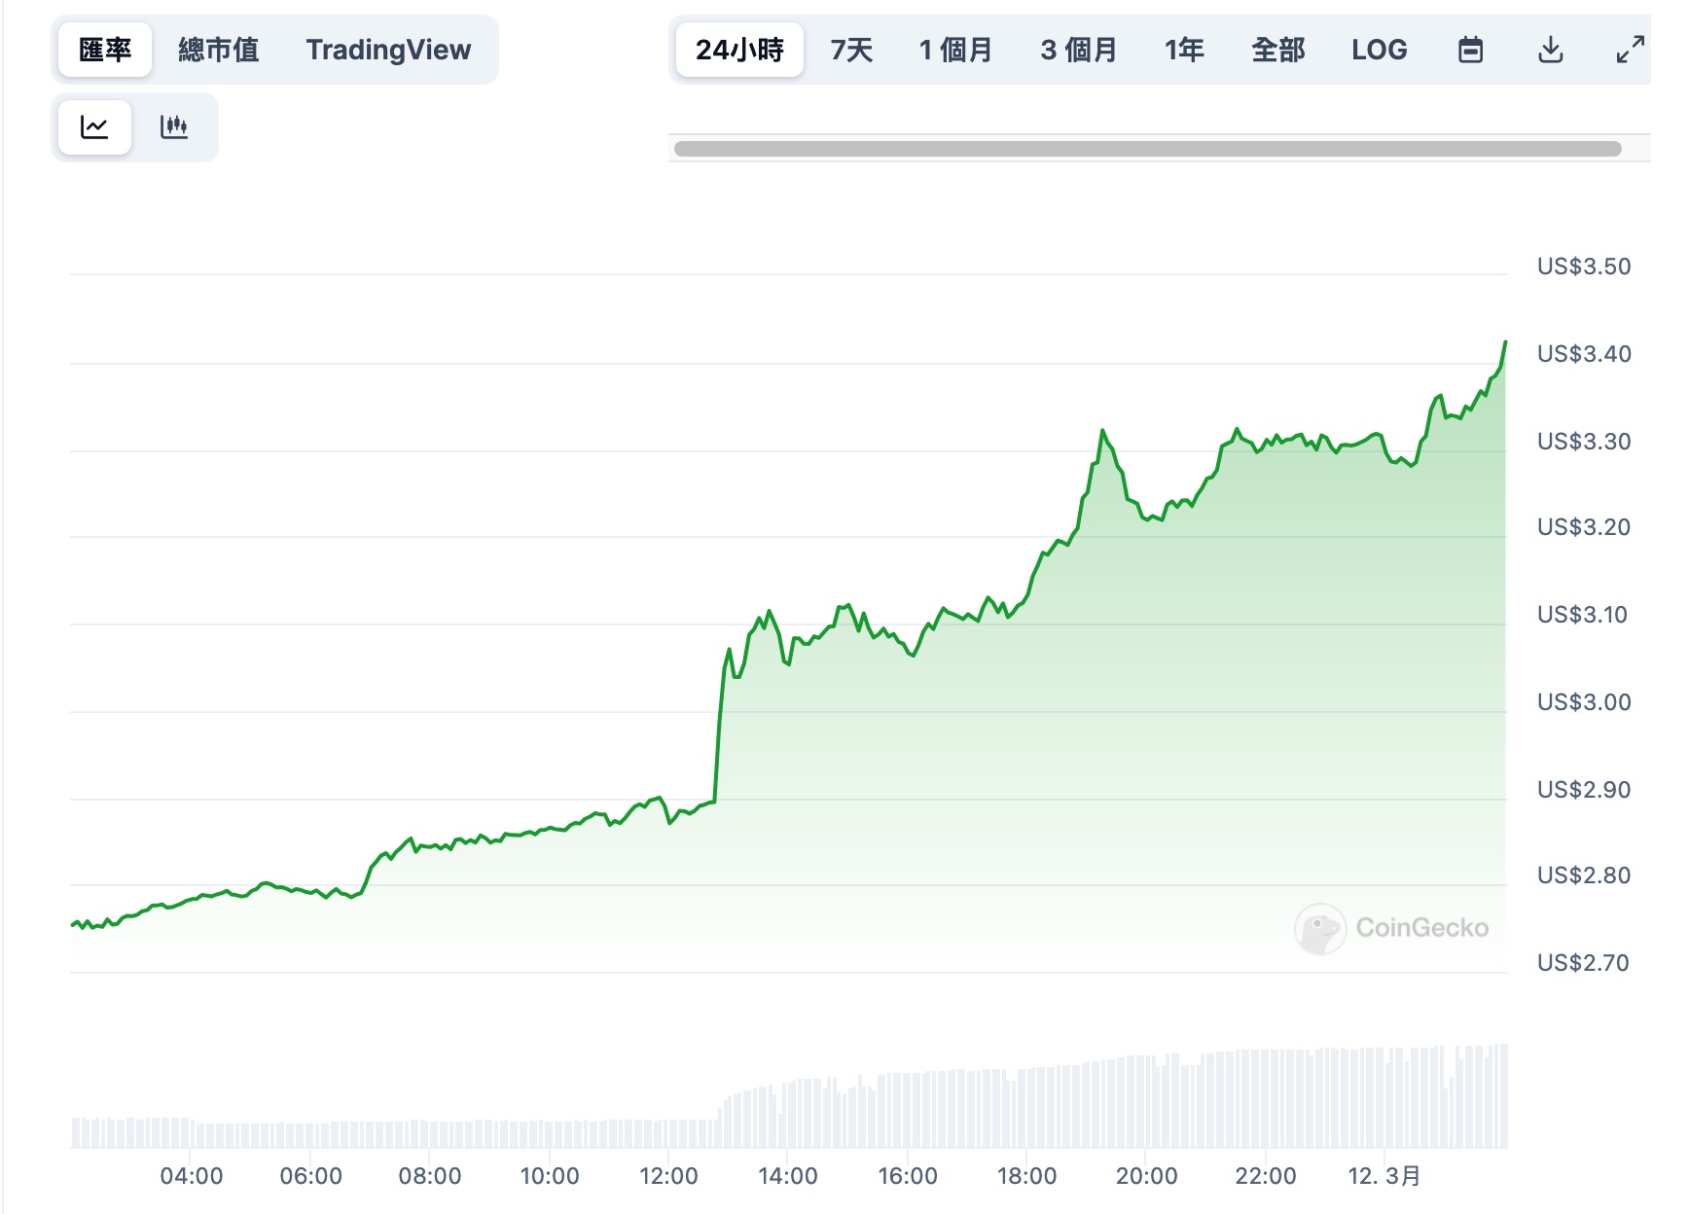Toggle LOG scale on the chart

[1379, 50]
